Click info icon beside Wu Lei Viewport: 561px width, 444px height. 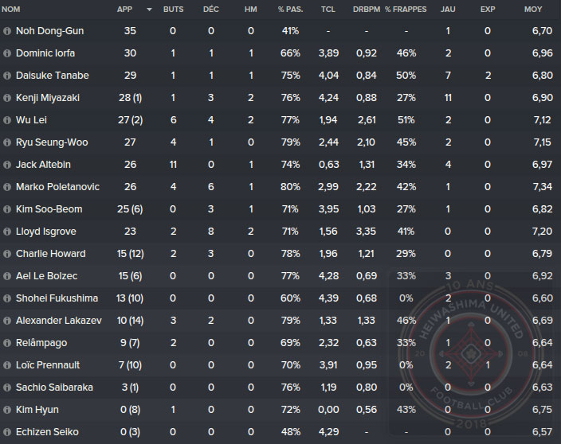pyautogui.click(x=7, y=120)
